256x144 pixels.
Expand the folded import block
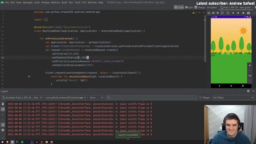click(x=46, y=20)
